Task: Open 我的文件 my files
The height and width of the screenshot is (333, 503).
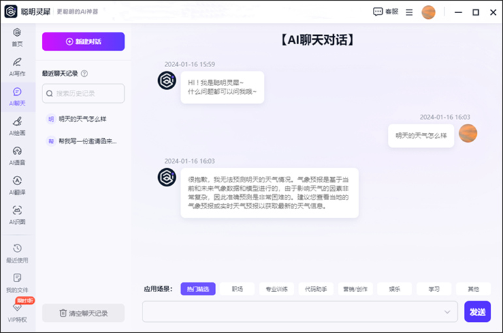Action: point(17,283)
